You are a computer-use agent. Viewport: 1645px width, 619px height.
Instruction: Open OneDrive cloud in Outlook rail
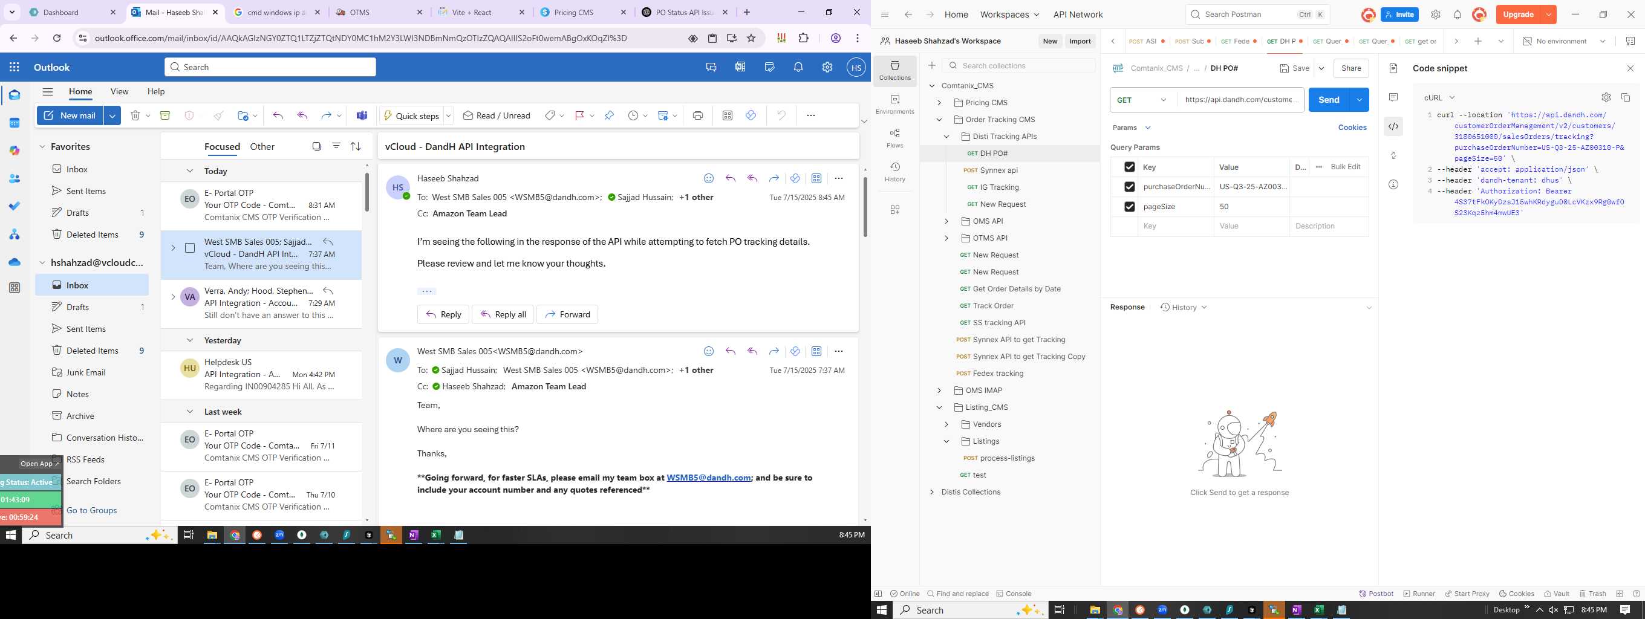[15, 262]
